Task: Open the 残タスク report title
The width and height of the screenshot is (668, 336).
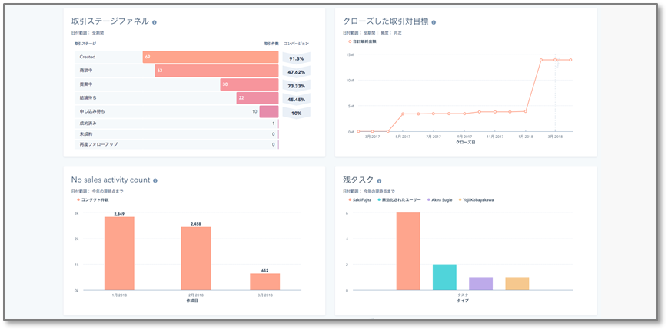Action: [x=358, y=180]
